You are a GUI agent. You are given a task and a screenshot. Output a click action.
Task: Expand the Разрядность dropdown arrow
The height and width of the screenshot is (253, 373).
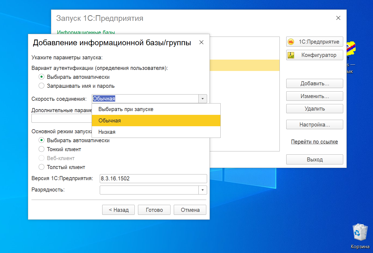coord(202,190)
